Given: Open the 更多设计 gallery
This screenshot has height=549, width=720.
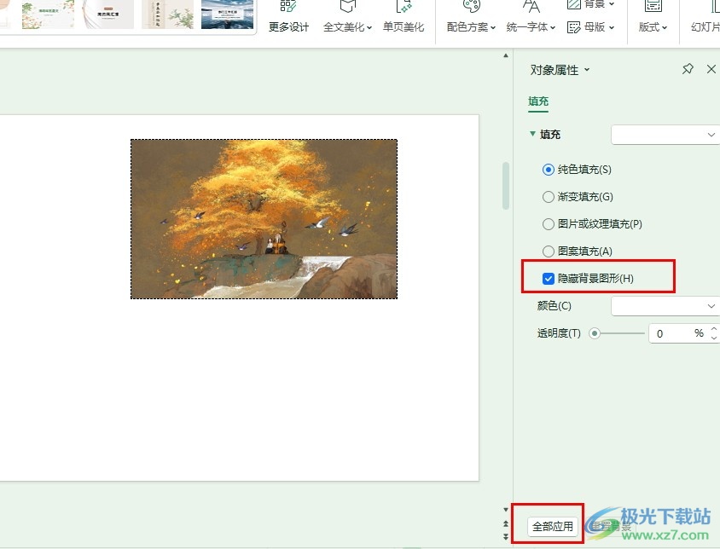Looking at the screenshot, I should (288, 17).
